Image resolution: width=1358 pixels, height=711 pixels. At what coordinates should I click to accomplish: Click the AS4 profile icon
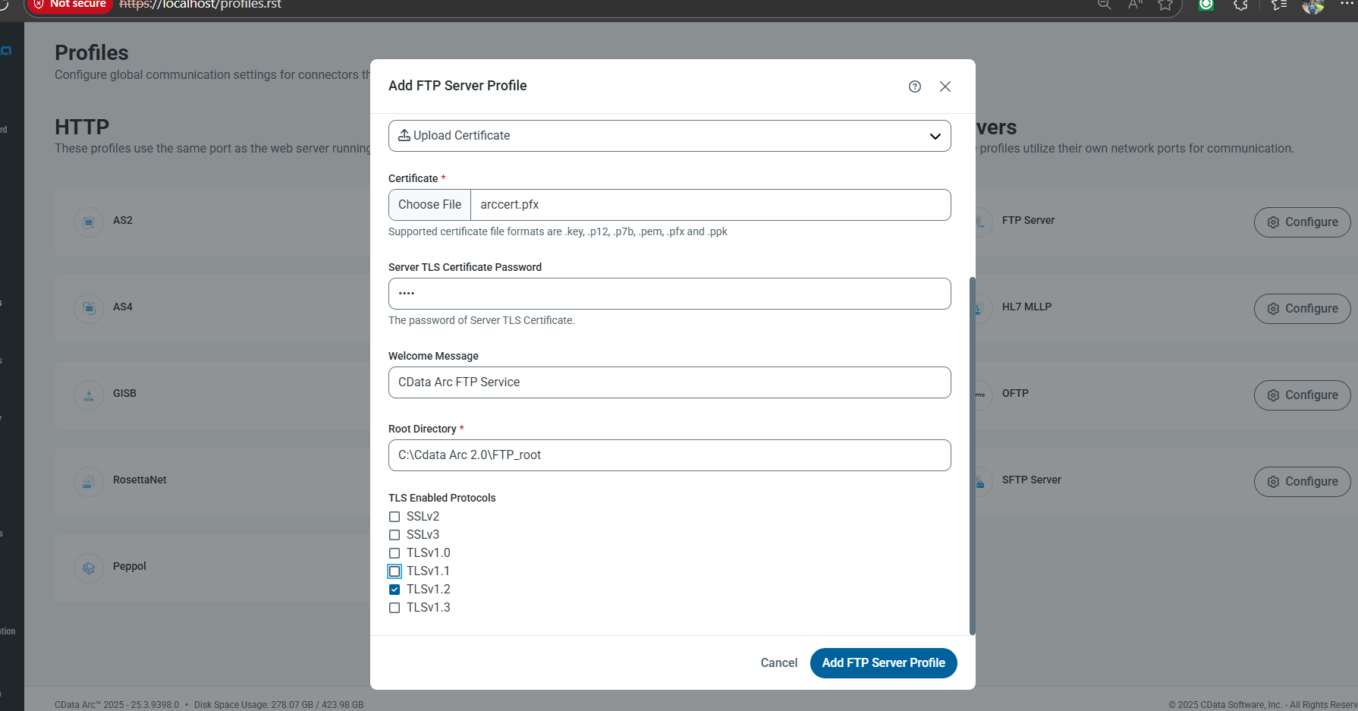point(89,308)
